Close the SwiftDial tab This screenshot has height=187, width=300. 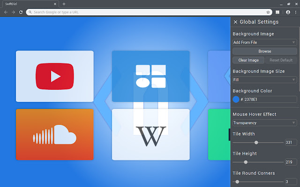[55, 4]
